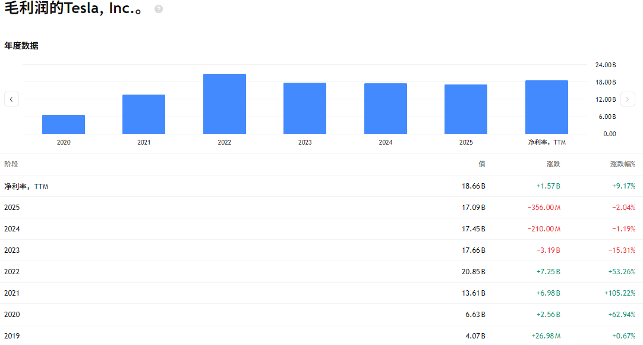The image size is (643, 345).
Task: Click the 17.45 B value cell
Action: pos(473,229)
